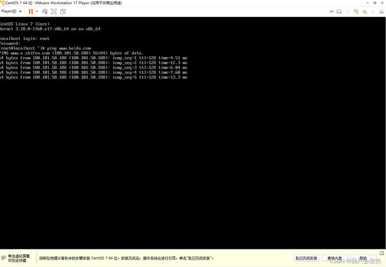The height and width of the screenshot is (267, 386).
Task: Click "localhost login: root" line
Action: click(25, 38)
